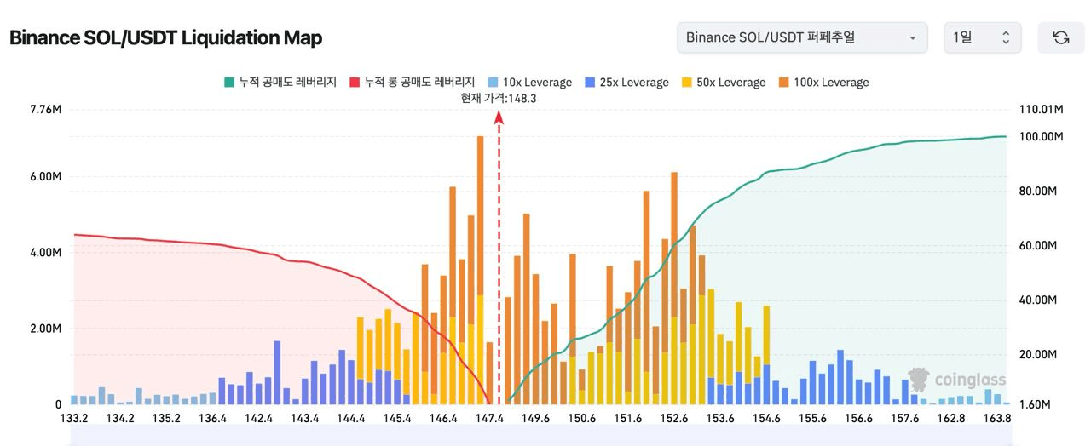Screen dimensions: 1091x446
Task: Click the 142.4 price axis label
Action: pyautogui.click(x=258, y=418)
